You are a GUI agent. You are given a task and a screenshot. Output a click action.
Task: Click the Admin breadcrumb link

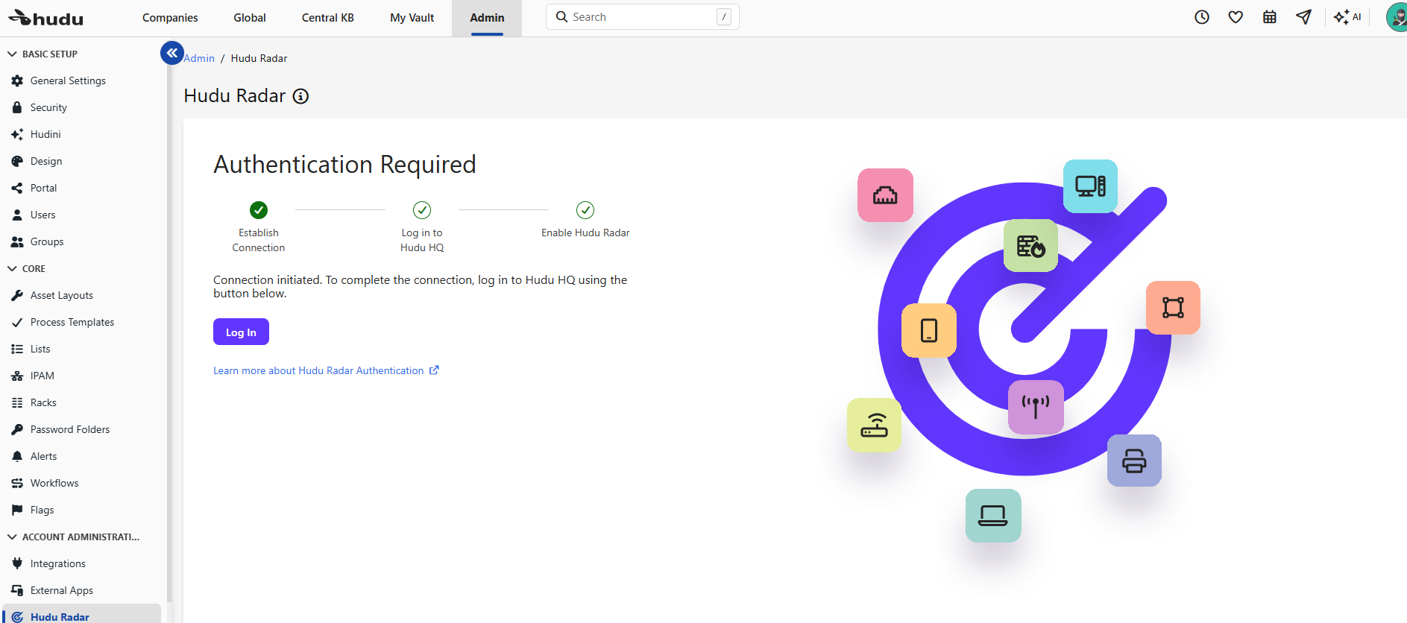199,58
